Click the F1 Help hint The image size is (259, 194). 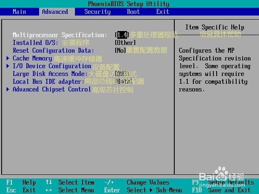[21, 183]
